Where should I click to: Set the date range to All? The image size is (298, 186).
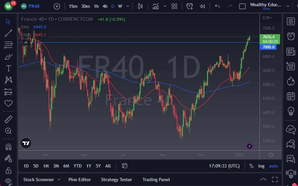[x=108, y=166]
